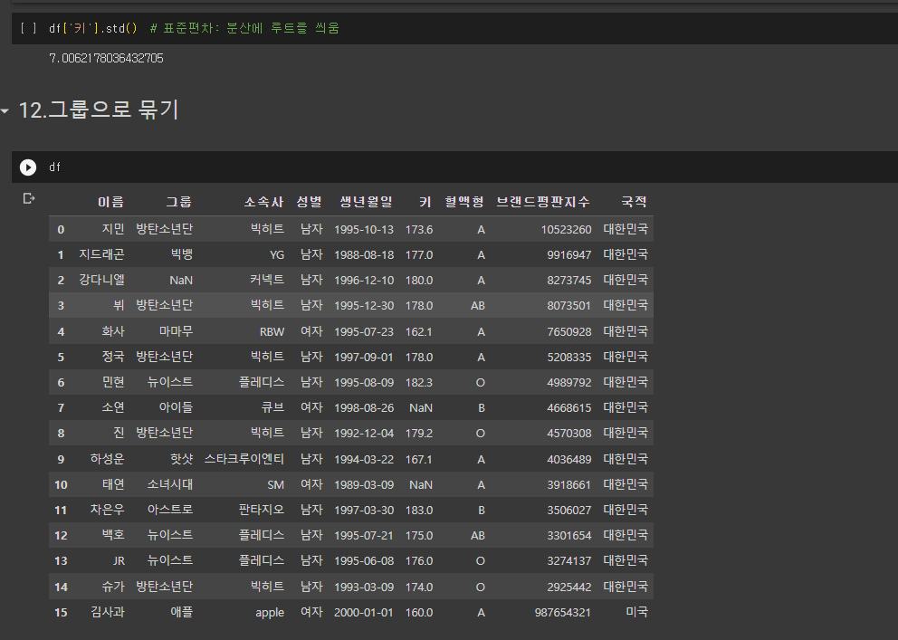898x640 pixels.
Task: Click the group cell 빅뱅
Action: (x=182, y=254)
